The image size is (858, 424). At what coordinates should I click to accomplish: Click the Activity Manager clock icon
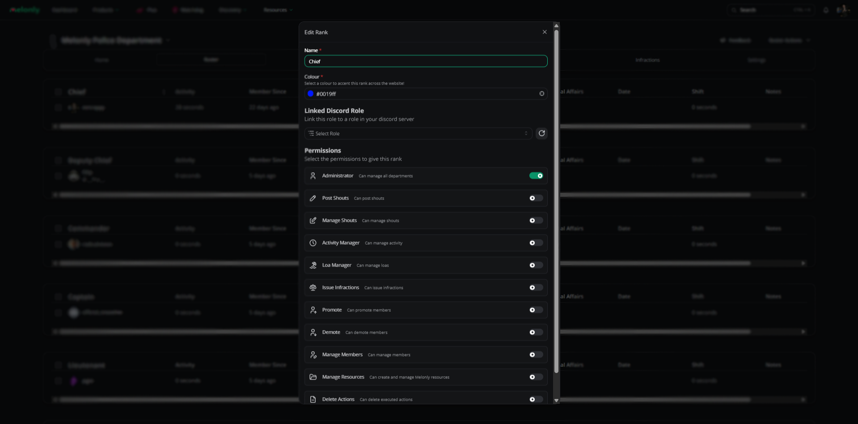(x=313, y=243)
